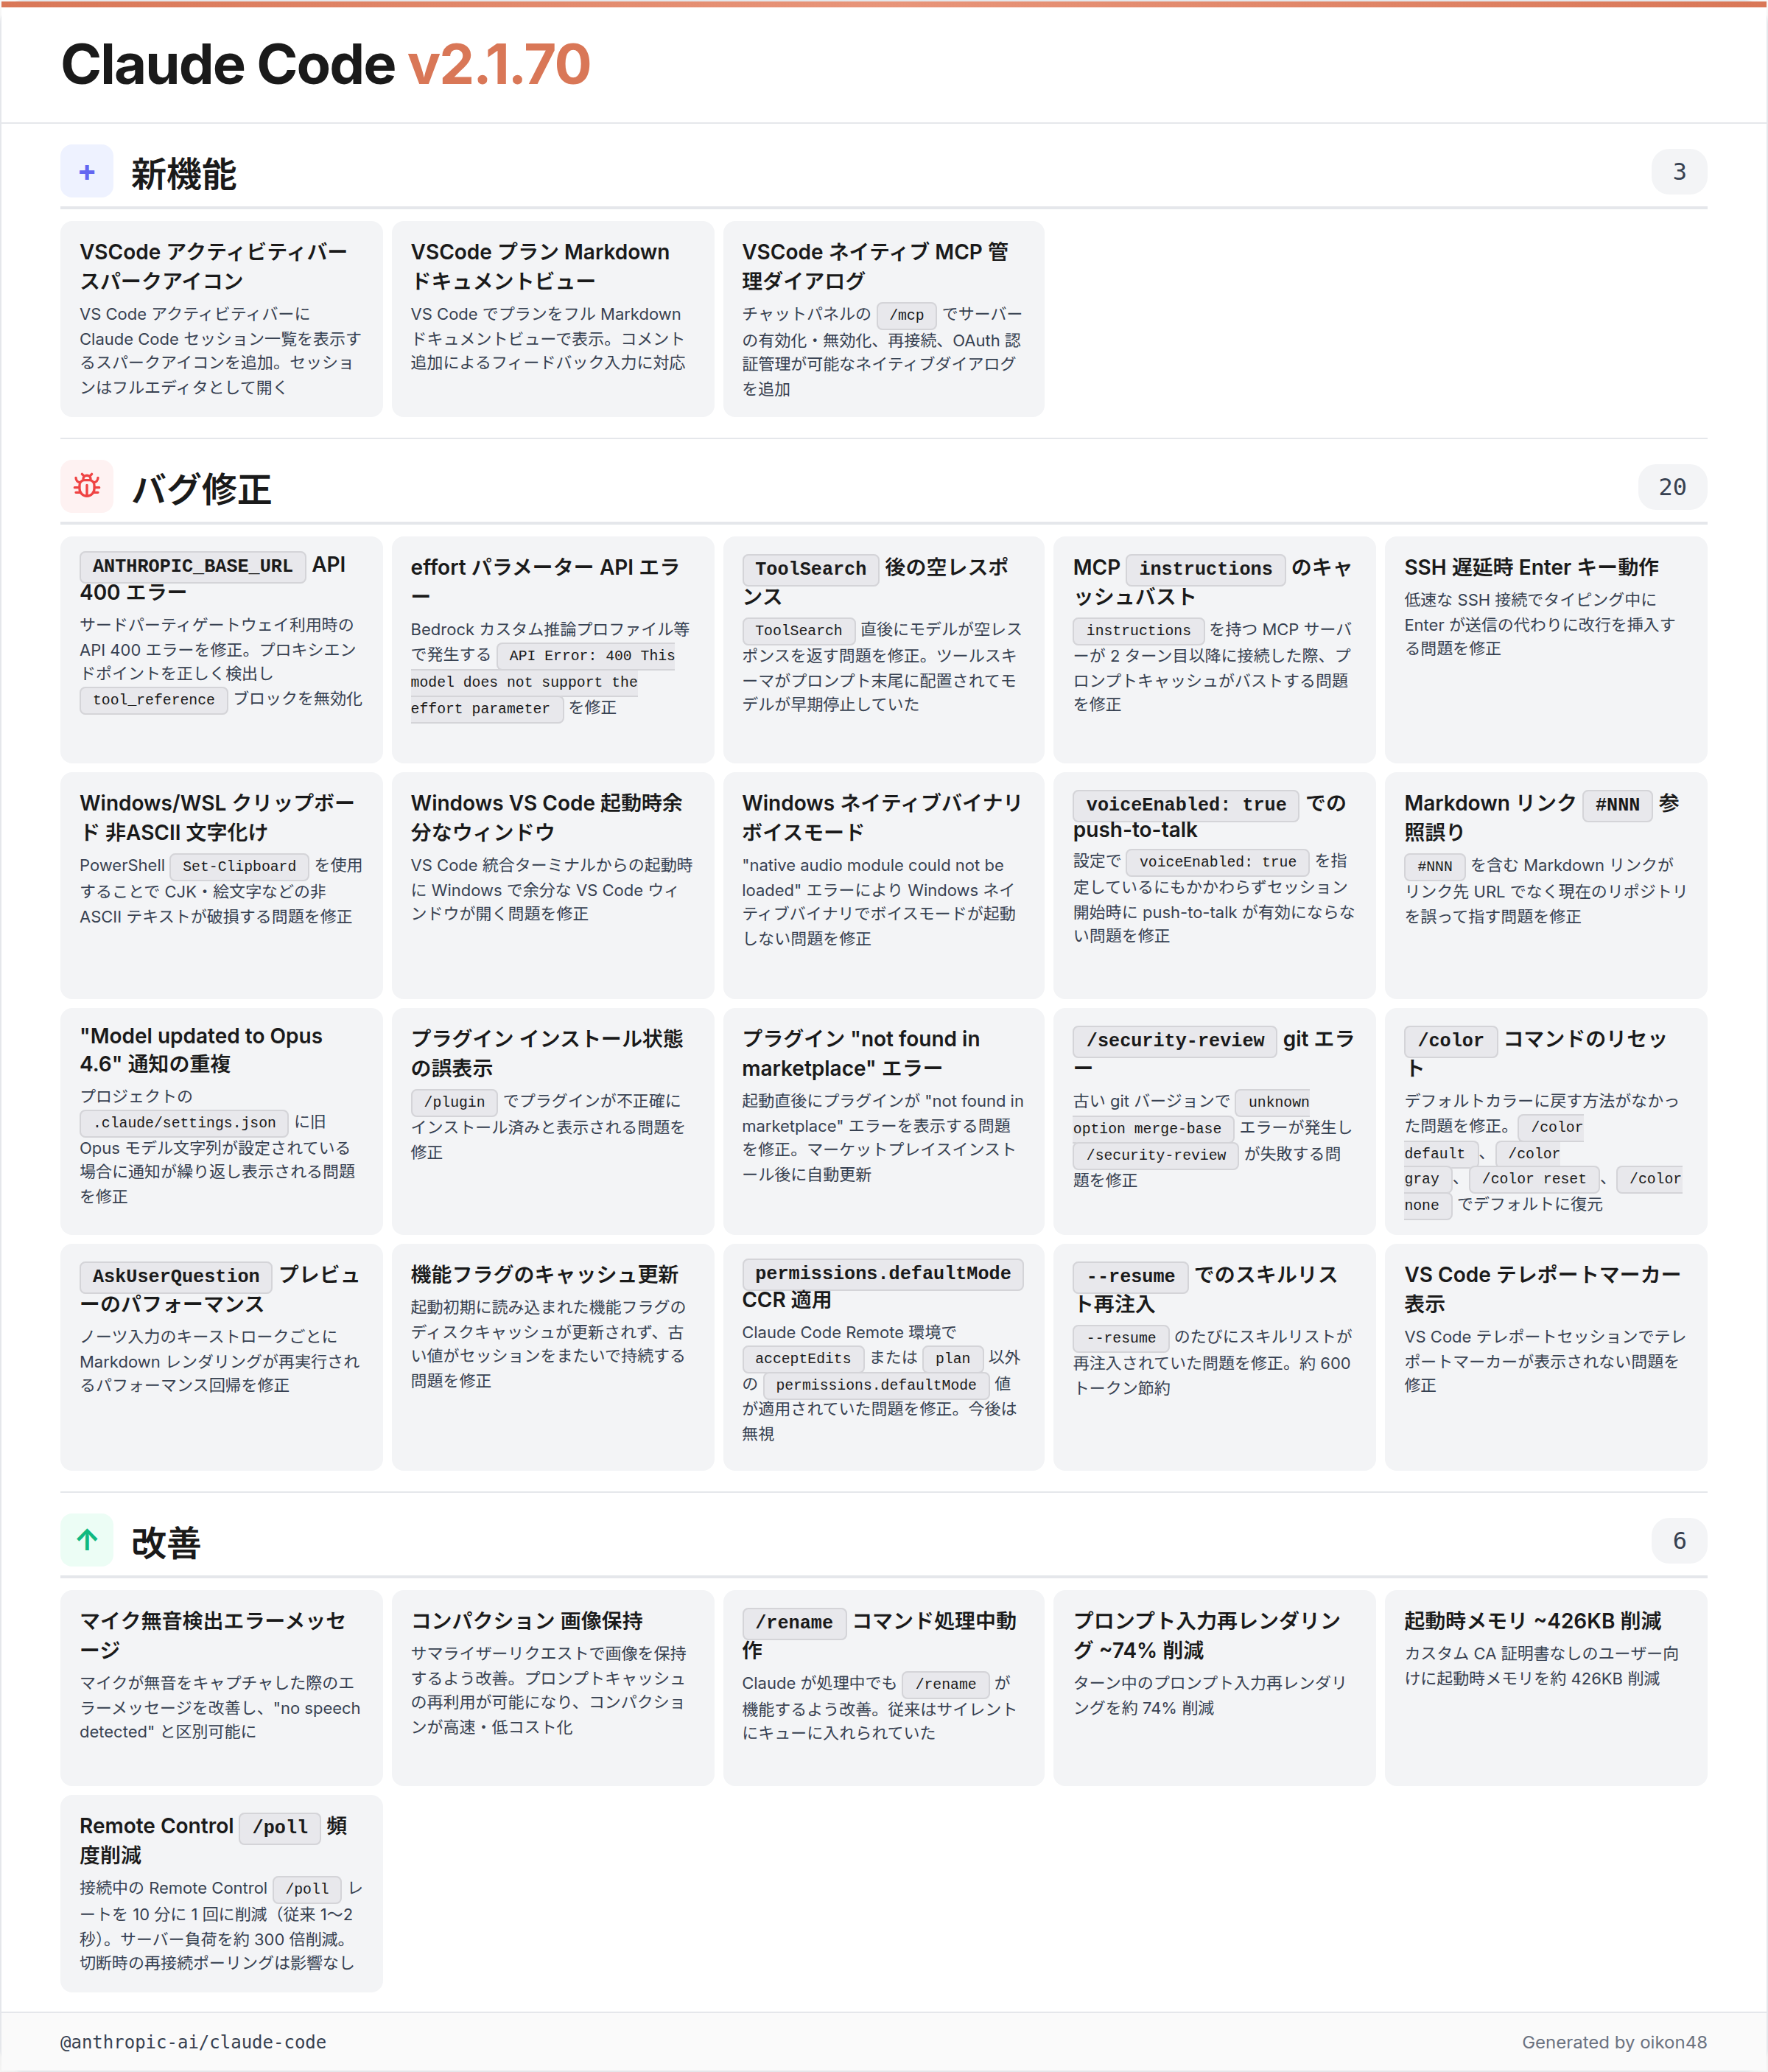The image size is (1768, 2072).
Task: Click the 新機能 section heading
Action: tap(184, 174)
